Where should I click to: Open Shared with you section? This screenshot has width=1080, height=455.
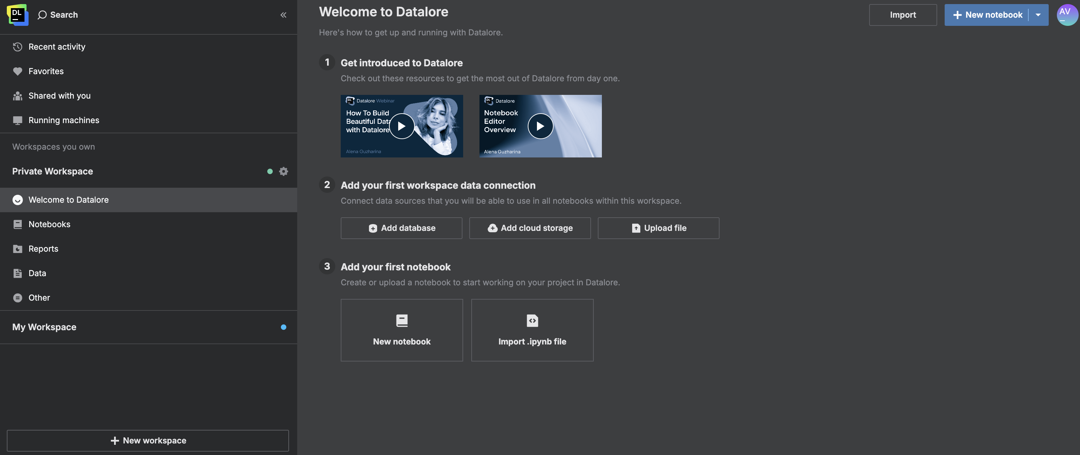click(17, 96)
